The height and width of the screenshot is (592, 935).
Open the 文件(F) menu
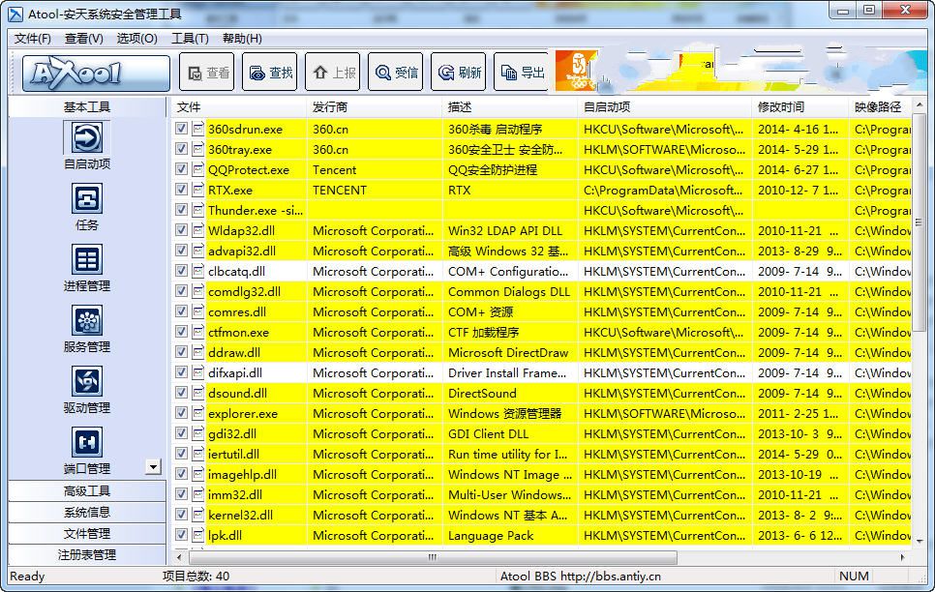pos(33,39)
